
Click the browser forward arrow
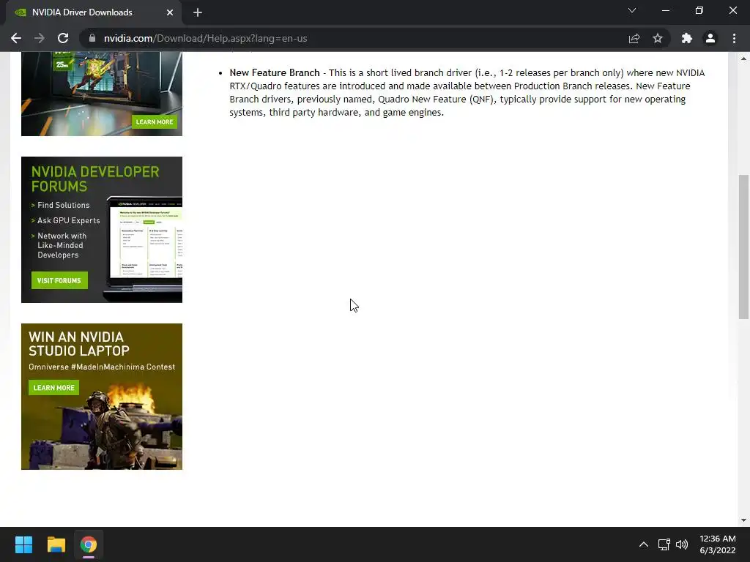[40, 38]
